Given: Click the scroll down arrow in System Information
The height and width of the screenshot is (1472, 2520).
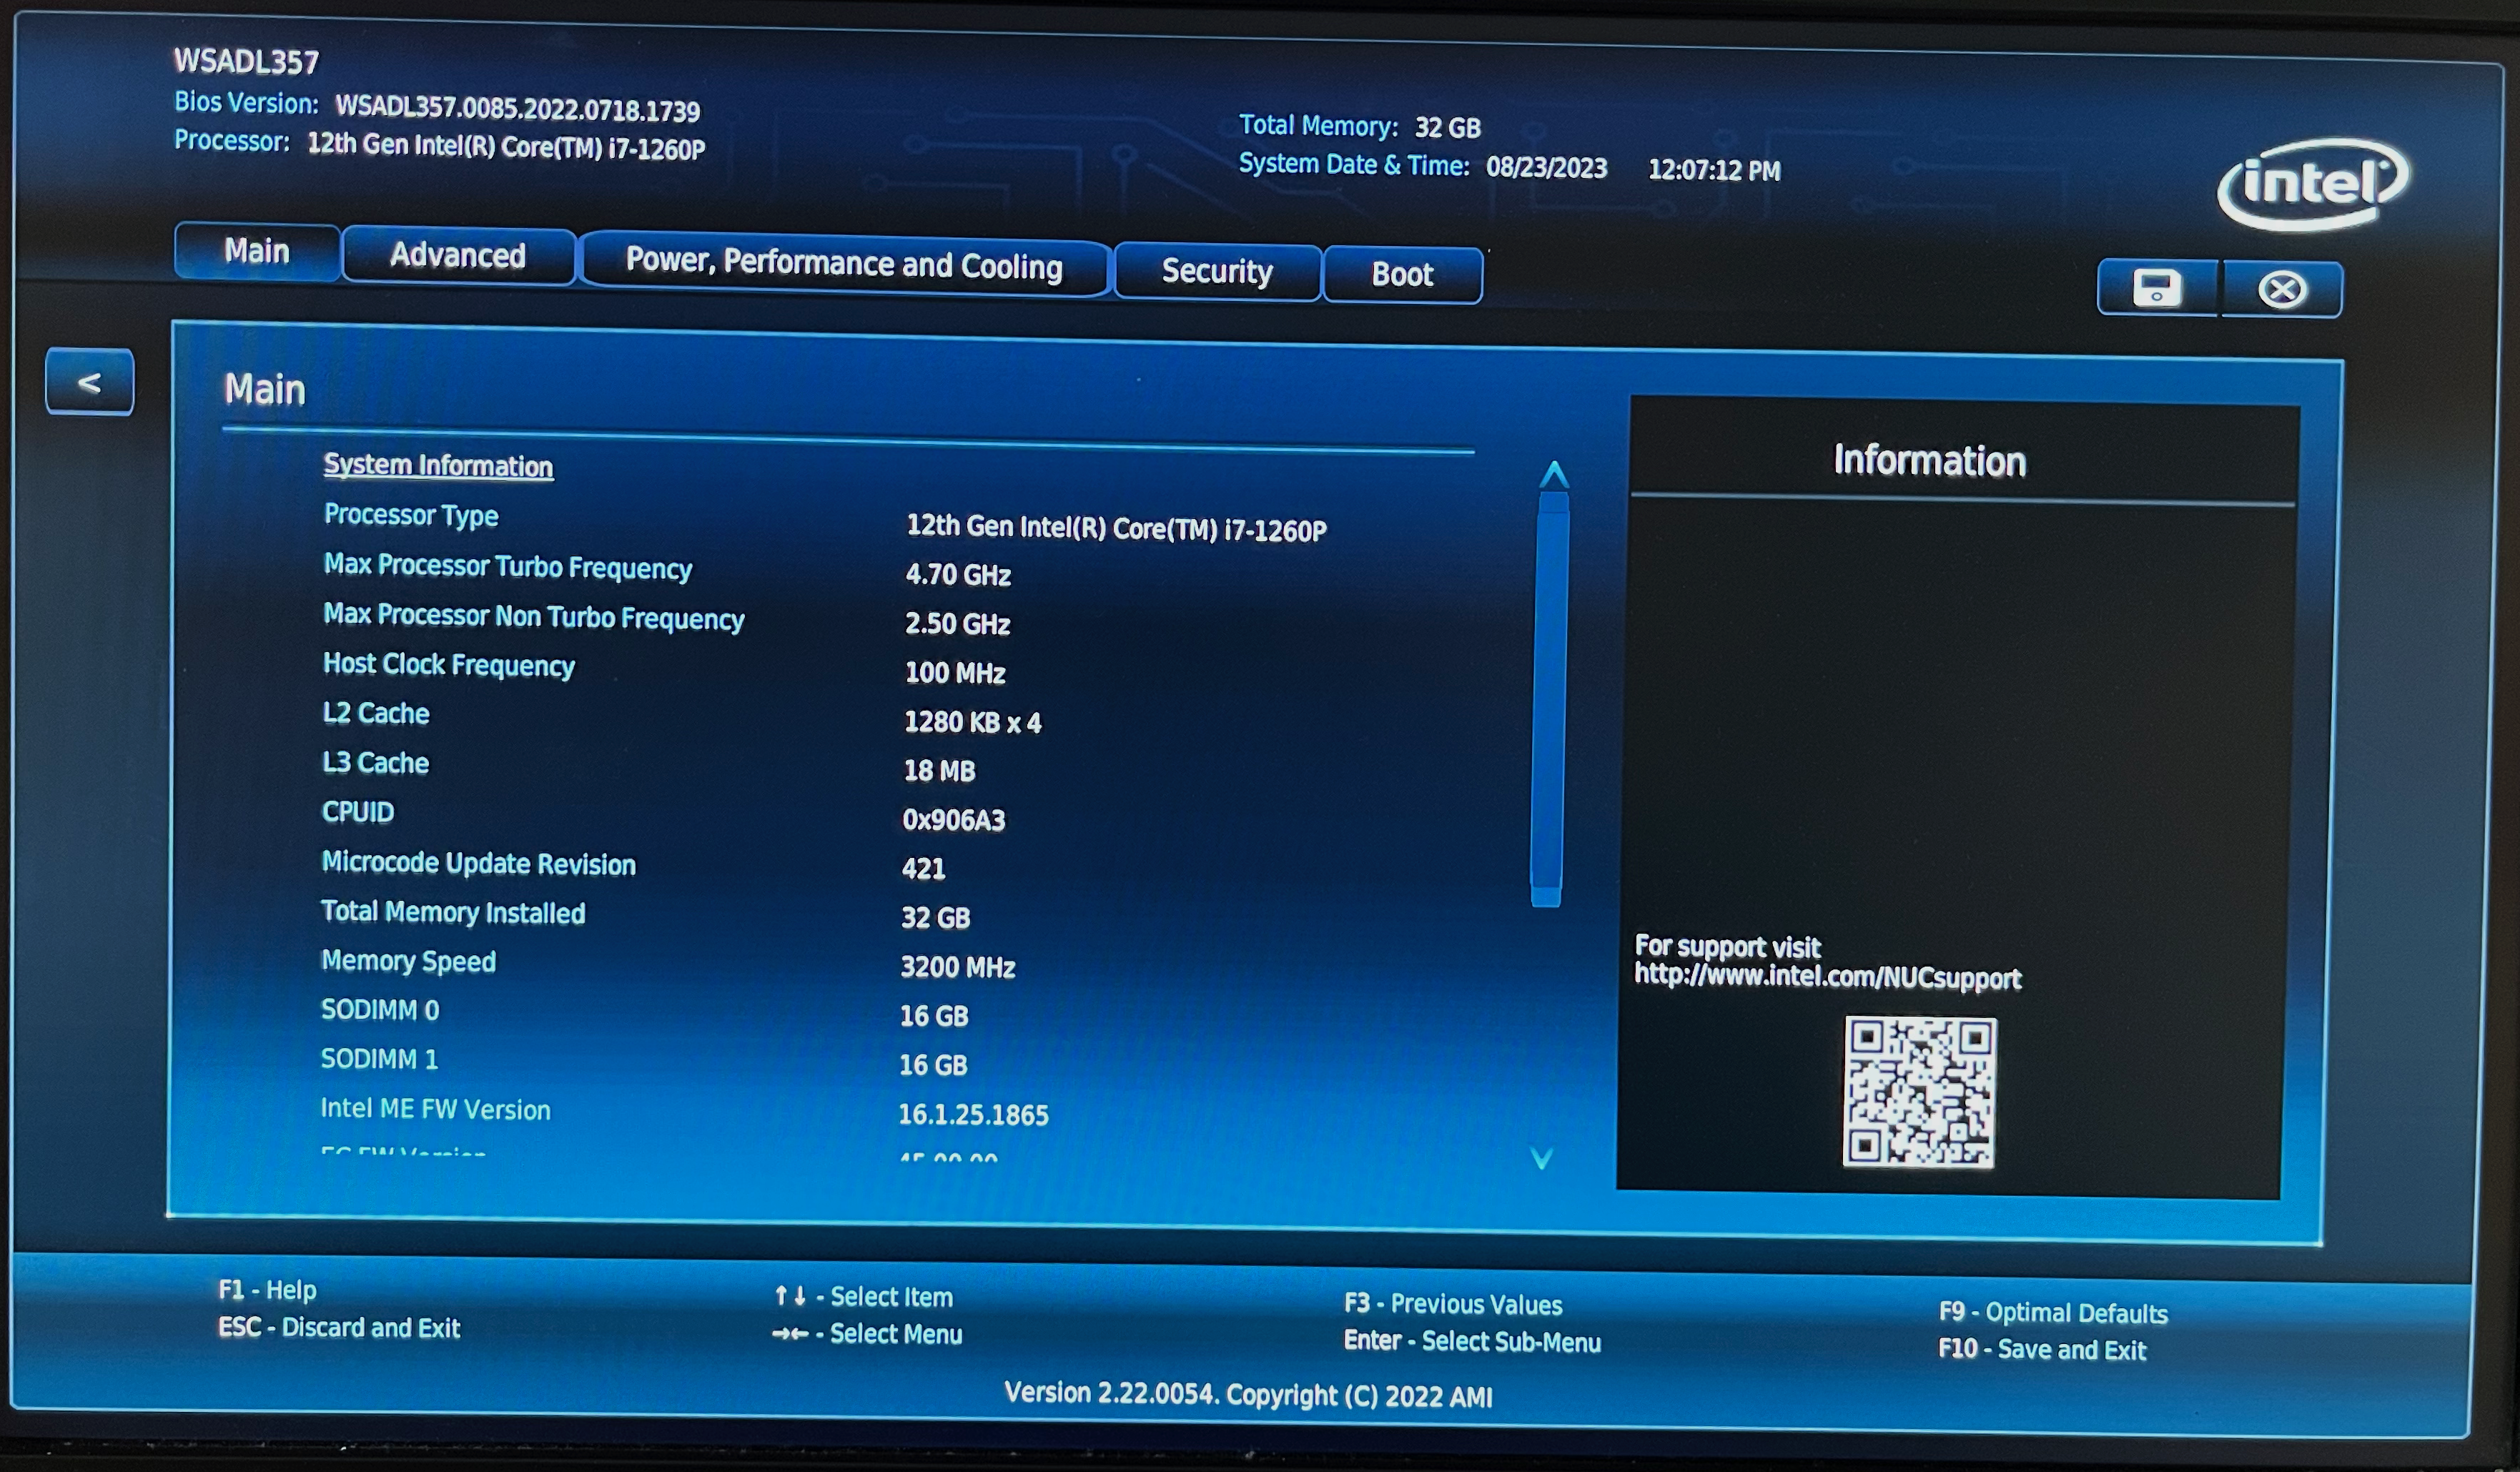Looking at the screenshot, I should (x=1542, y=1158).
